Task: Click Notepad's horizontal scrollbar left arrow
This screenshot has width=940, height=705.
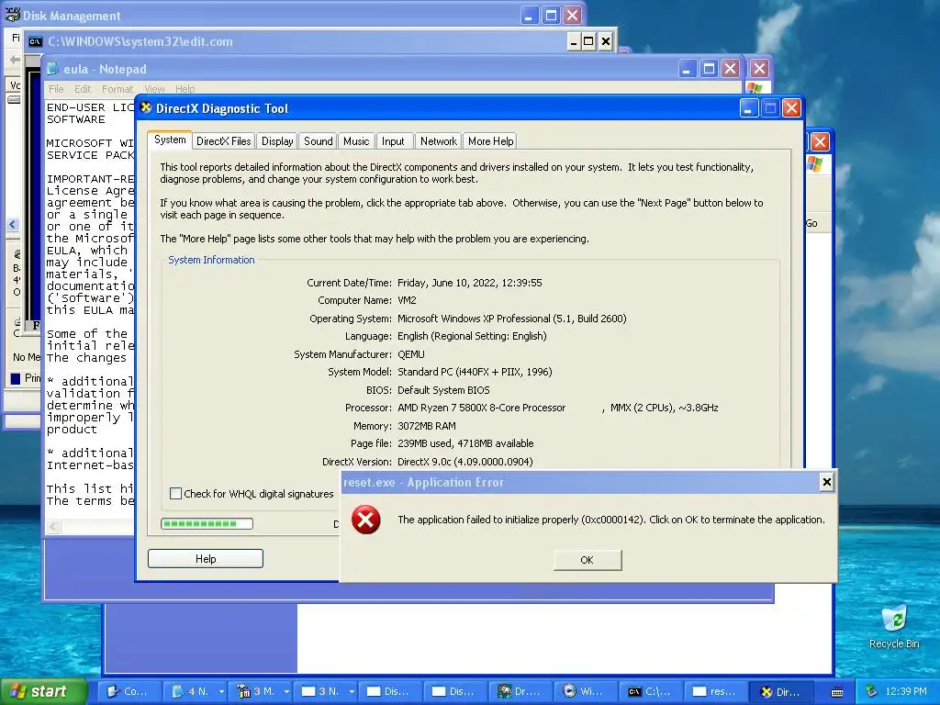Action: [x=53, y=526]
